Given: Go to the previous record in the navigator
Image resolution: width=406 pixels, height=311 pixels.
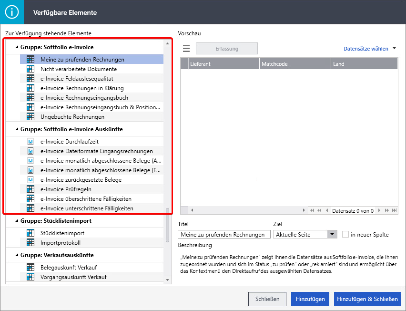Looking at the screenshot, I should pyautogui.click(x=327, y=210).
